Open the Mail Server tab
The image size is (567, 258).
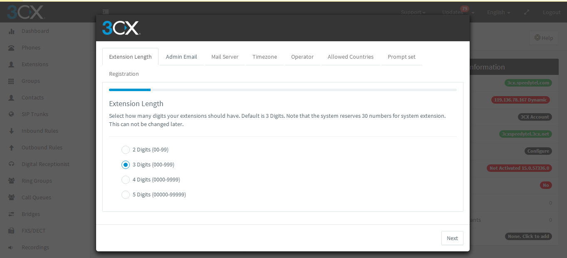click(225, 57)
